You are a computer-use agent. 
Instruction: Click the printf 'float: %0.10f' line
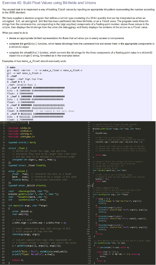pos(33,255)
